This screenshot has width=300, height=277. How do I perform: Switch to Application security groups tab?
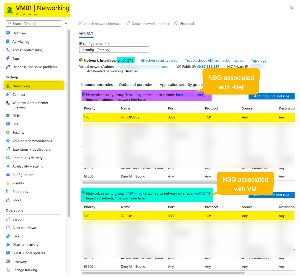tap(181, 85)
